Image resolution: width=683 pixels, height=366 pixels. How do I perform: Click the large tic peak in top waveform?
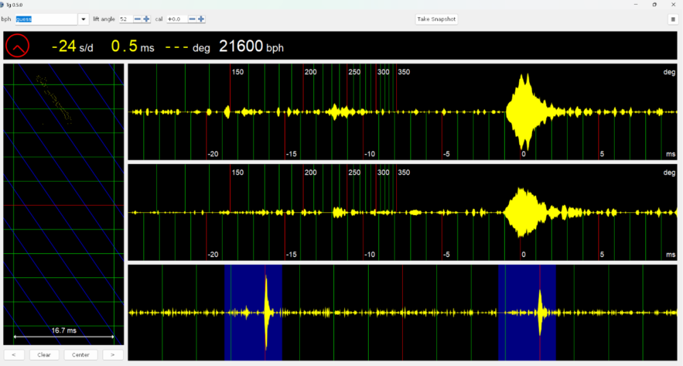tap(525, 112)
